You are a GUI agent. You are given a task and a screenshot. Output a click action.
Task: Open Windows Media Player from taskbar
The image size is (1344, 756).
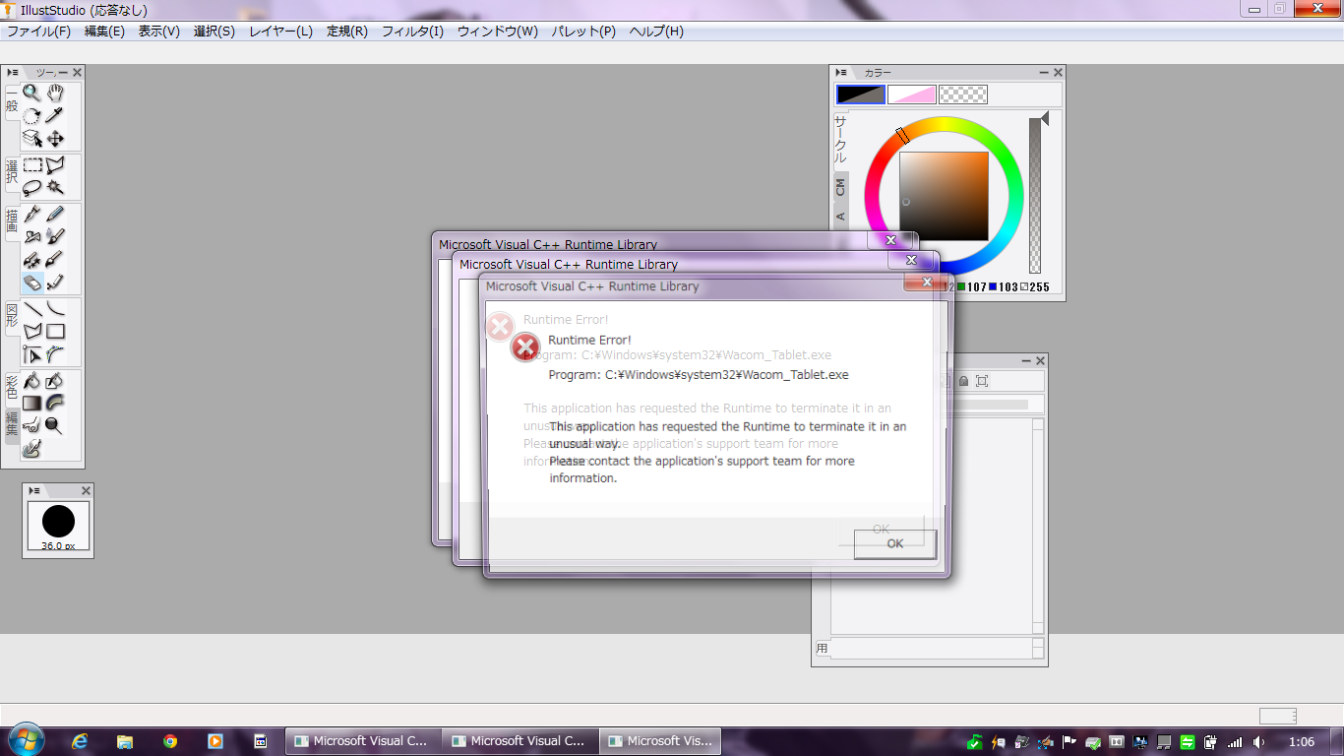[214, 741]
